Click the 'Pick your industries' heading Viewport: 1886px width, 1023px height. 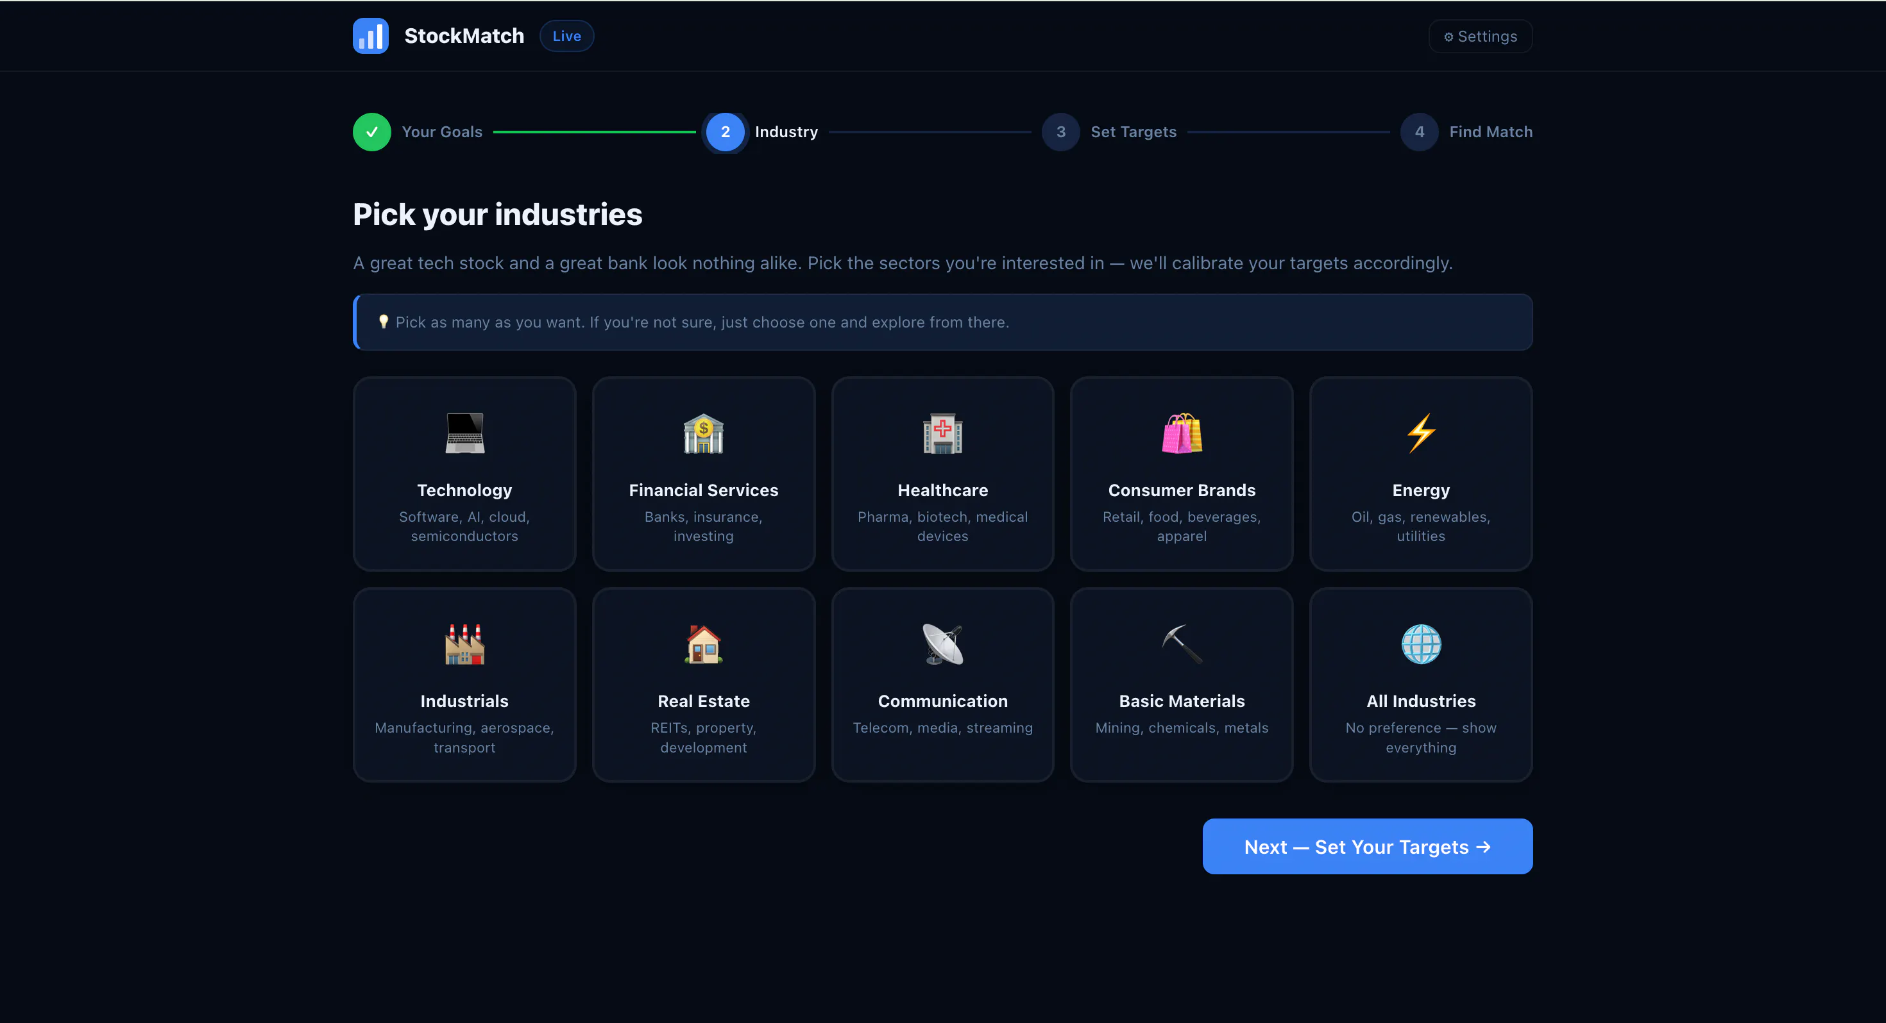tap(498, 214)
